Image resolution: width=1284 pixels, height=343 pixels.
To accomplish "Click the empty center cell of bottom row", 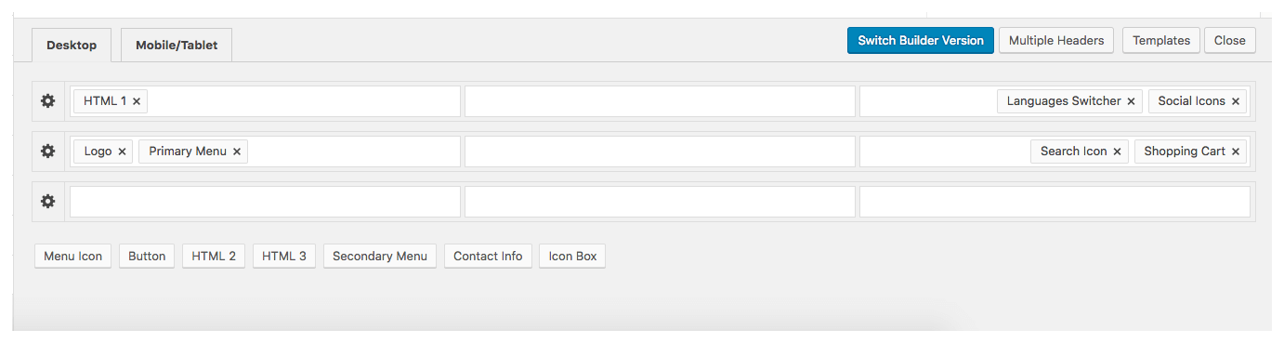I will point(660,202).
